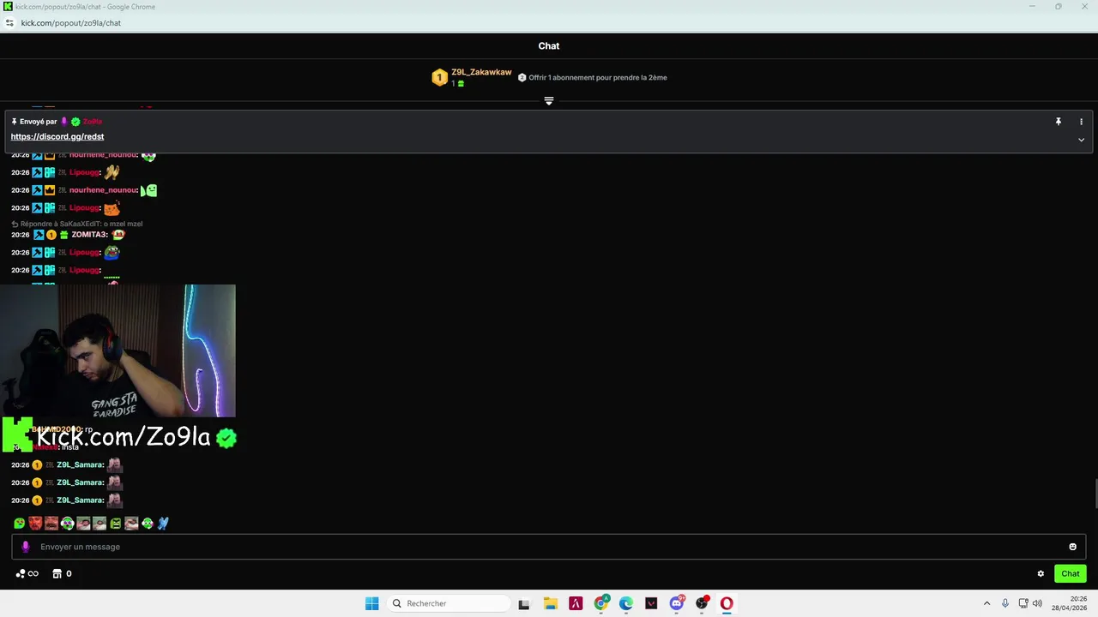This screenshot has height=617, width=1098.
Task: Open Microsoft Edge from the taskbar
Action: coord(626,603)
